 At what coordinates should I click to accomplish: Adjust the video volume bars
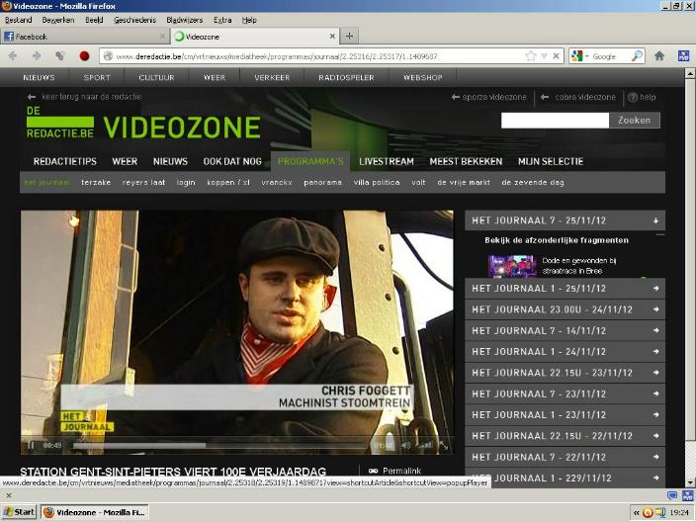tap(424, 445)
